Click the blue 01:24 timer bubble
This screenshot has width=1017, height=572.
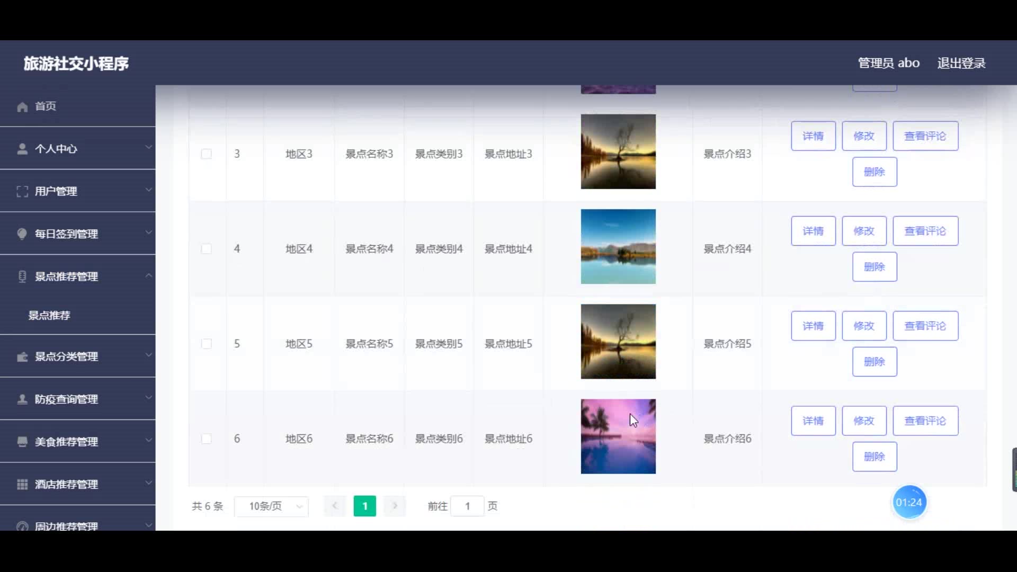pyautogui.click(x=909, y=502)
